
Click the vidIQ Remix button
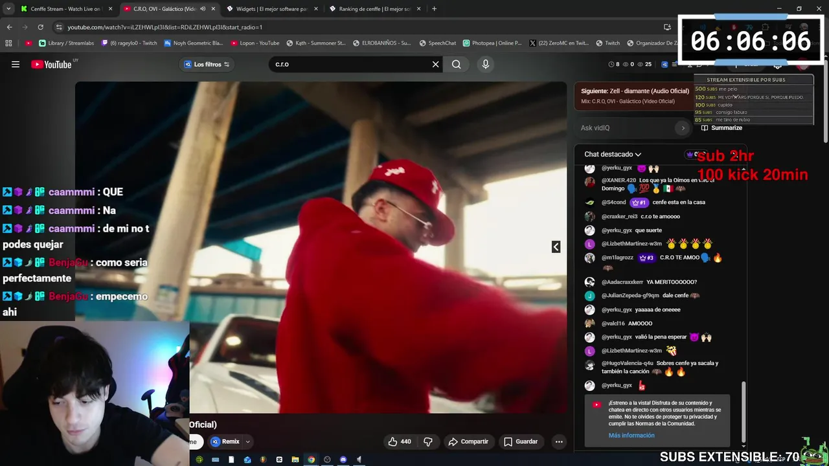click(225, 441)
